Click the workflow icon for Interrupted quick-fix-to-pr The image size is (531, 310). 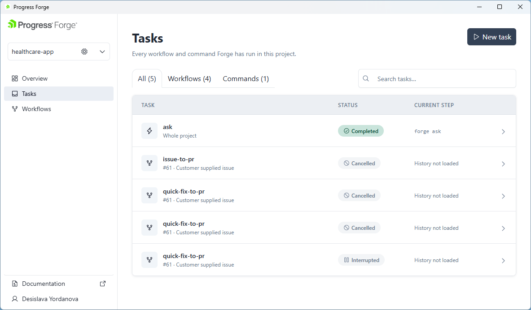click(149, 260)
